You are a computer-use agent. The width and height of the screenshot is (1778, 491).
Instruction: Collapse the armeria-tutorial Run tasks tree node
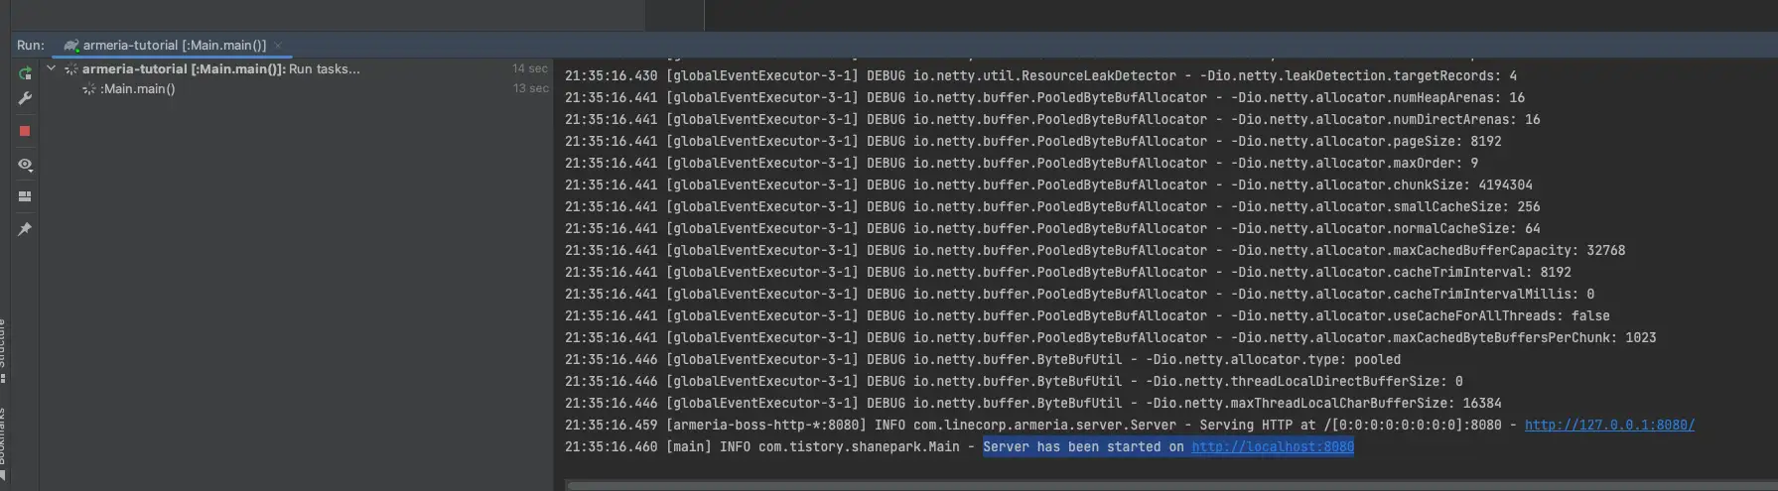pyautogui.click(x=51, y=68)
